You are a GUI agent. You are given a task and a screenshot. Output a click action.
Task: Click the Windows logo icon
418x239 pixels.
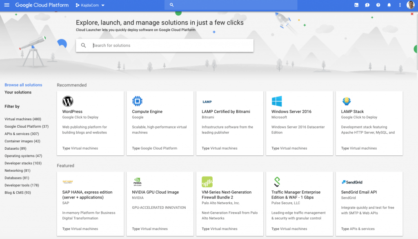277,101
